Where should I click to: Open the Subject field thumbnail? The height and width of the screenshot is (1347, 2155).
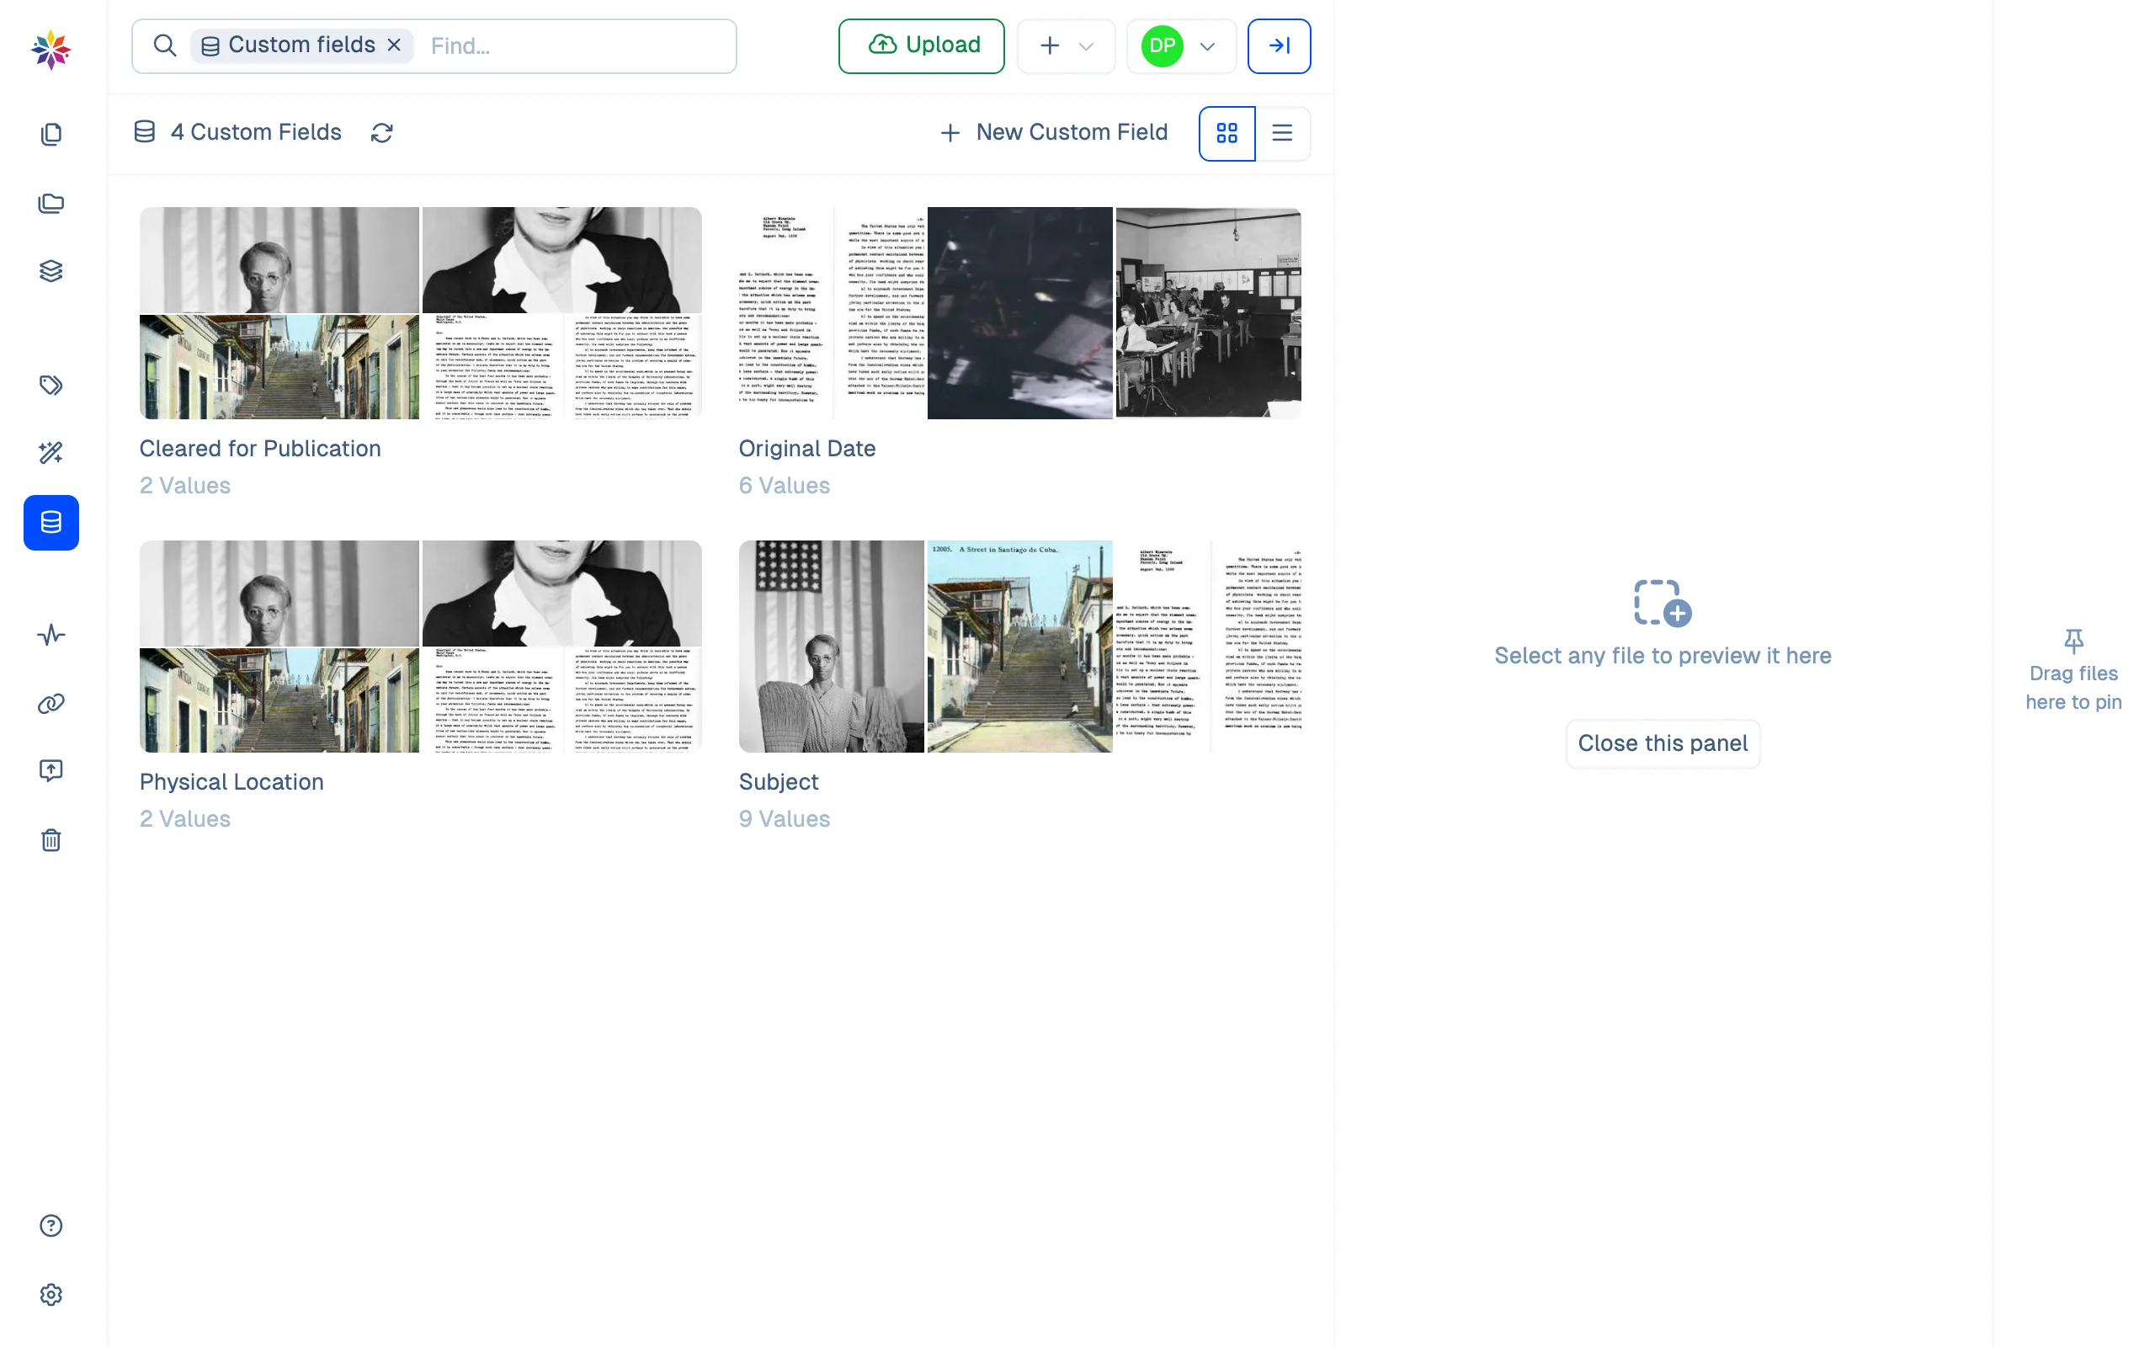pyautogui.click(x=1019, y=646)
